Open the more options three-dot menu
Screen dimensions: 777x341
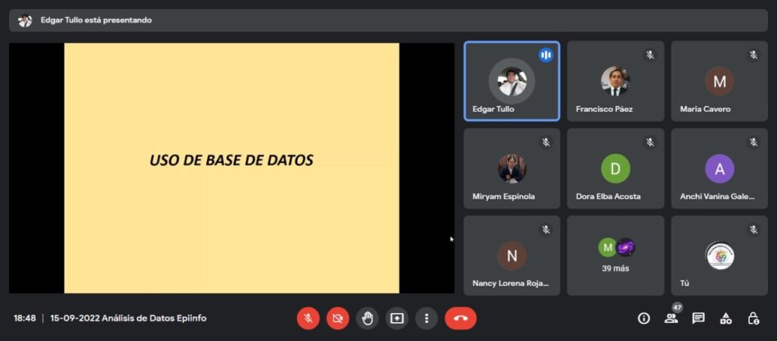426,318
